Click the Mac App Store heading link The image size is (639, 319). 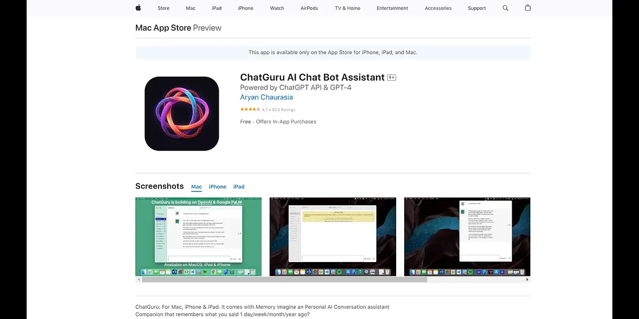(x=163, y=28)
